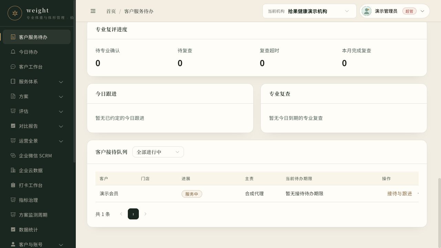Expand the 方案 submenu chevron
This screenshot has height=248, width=441.
61,96
